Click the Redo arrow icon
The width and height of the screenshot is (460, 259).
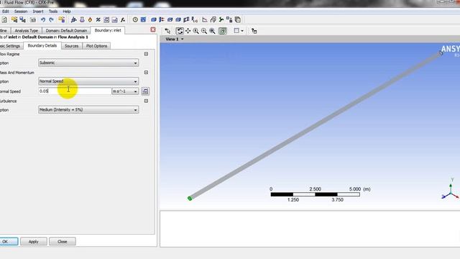coord(51,19)
